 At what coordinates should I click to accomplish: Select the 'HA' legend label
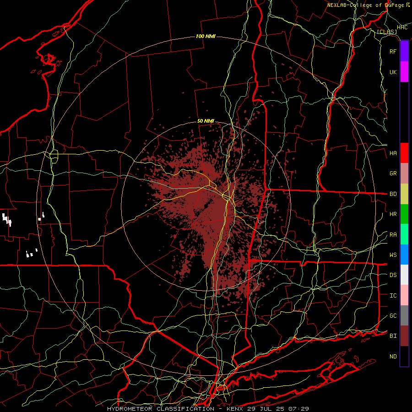393,153
